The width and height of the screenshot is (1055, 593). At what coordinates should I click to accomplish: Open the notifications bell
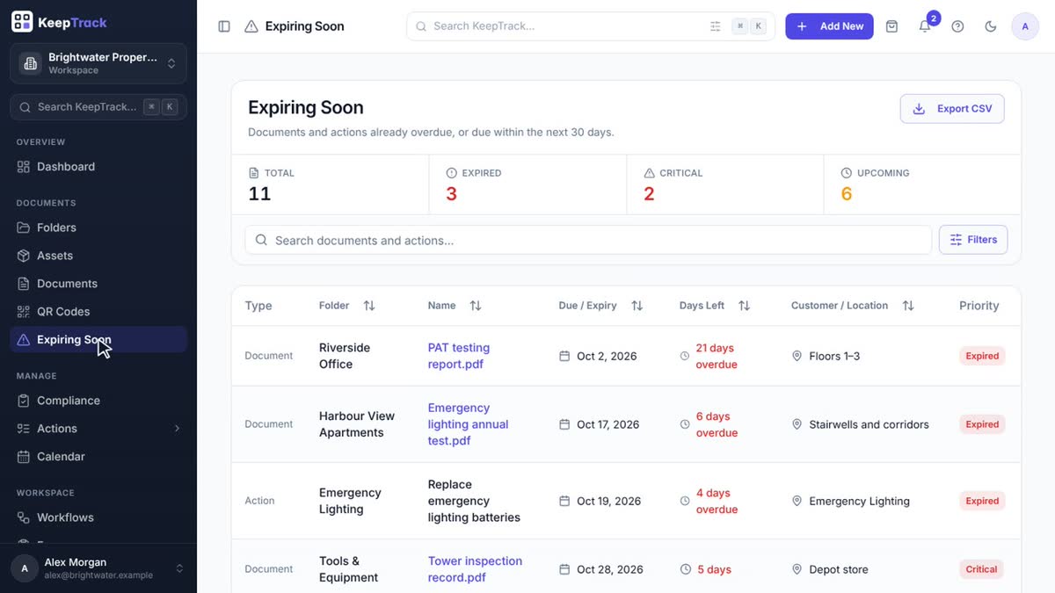tap(925, 26)
